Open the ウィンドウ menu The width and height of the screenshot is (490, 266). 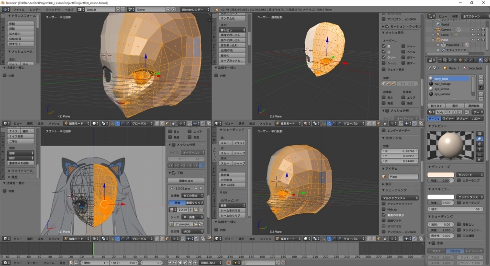[53, 10]
